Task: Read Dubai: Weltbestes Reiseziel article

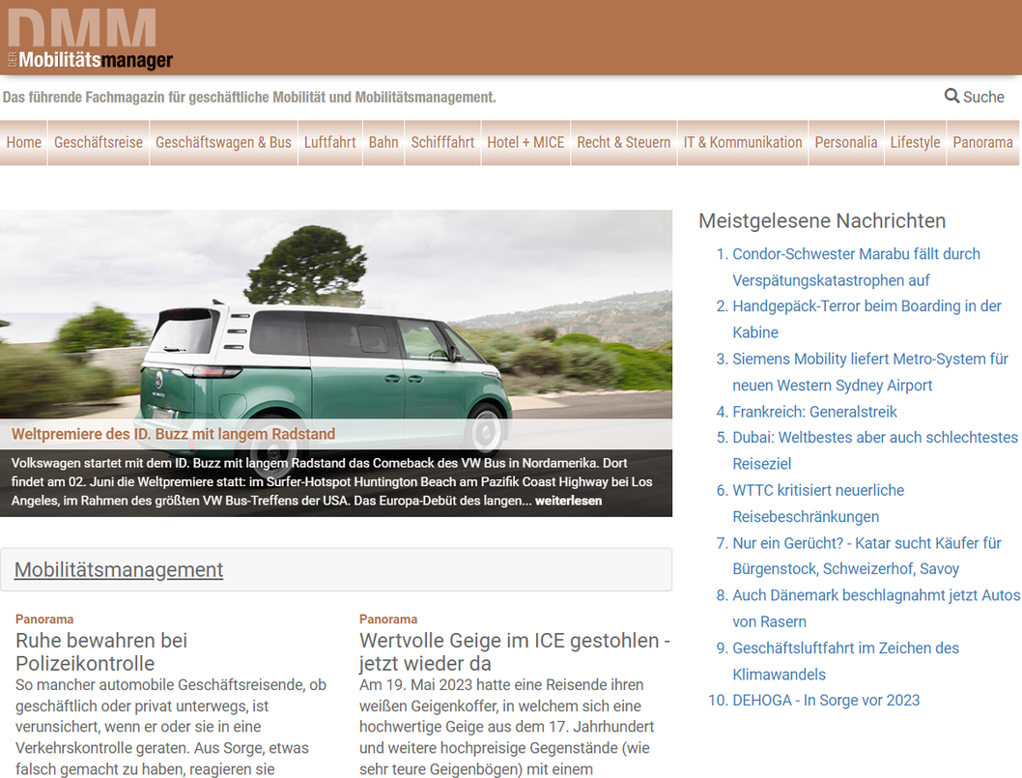Action: [875, 450]
